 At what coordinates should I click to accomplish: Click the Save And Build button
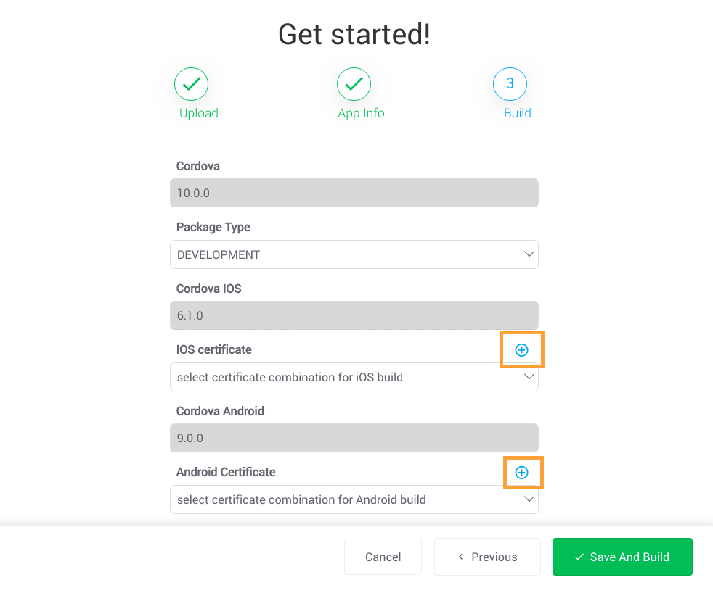pyautogui.click(x=622, y=557)
